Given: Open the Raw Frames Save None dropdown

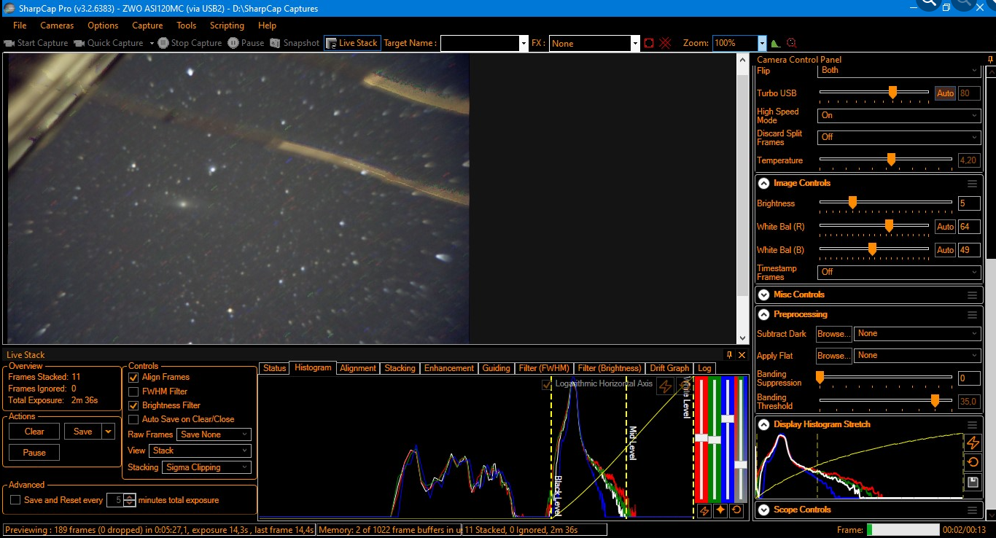Looking at the screenshot, I should [214, 434].
